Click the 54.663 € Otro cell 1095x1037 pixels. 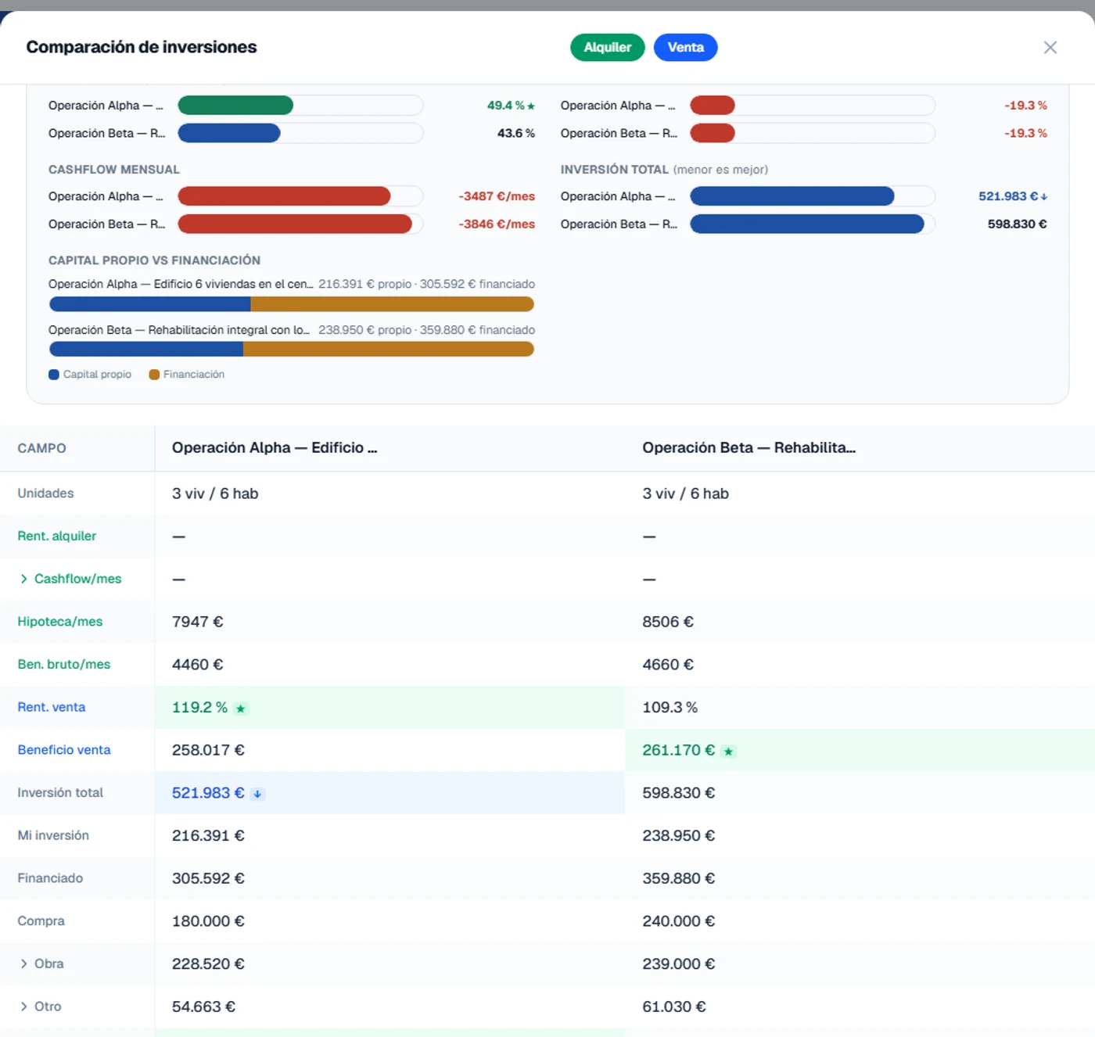[203, 1006]
